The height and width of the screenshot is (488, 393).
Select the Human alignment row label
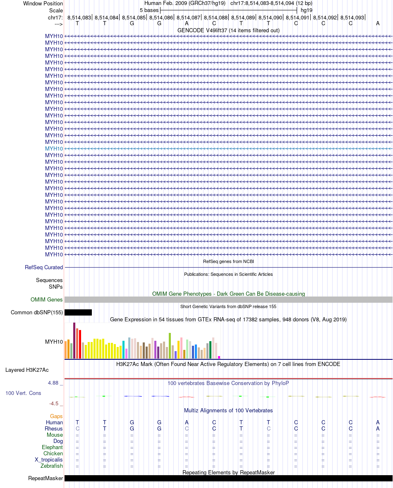pyautogui.click(x=55, y=423)
